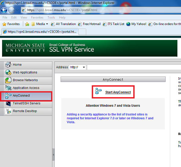Open the Free Hotmail favorite

tap(89, 24)
